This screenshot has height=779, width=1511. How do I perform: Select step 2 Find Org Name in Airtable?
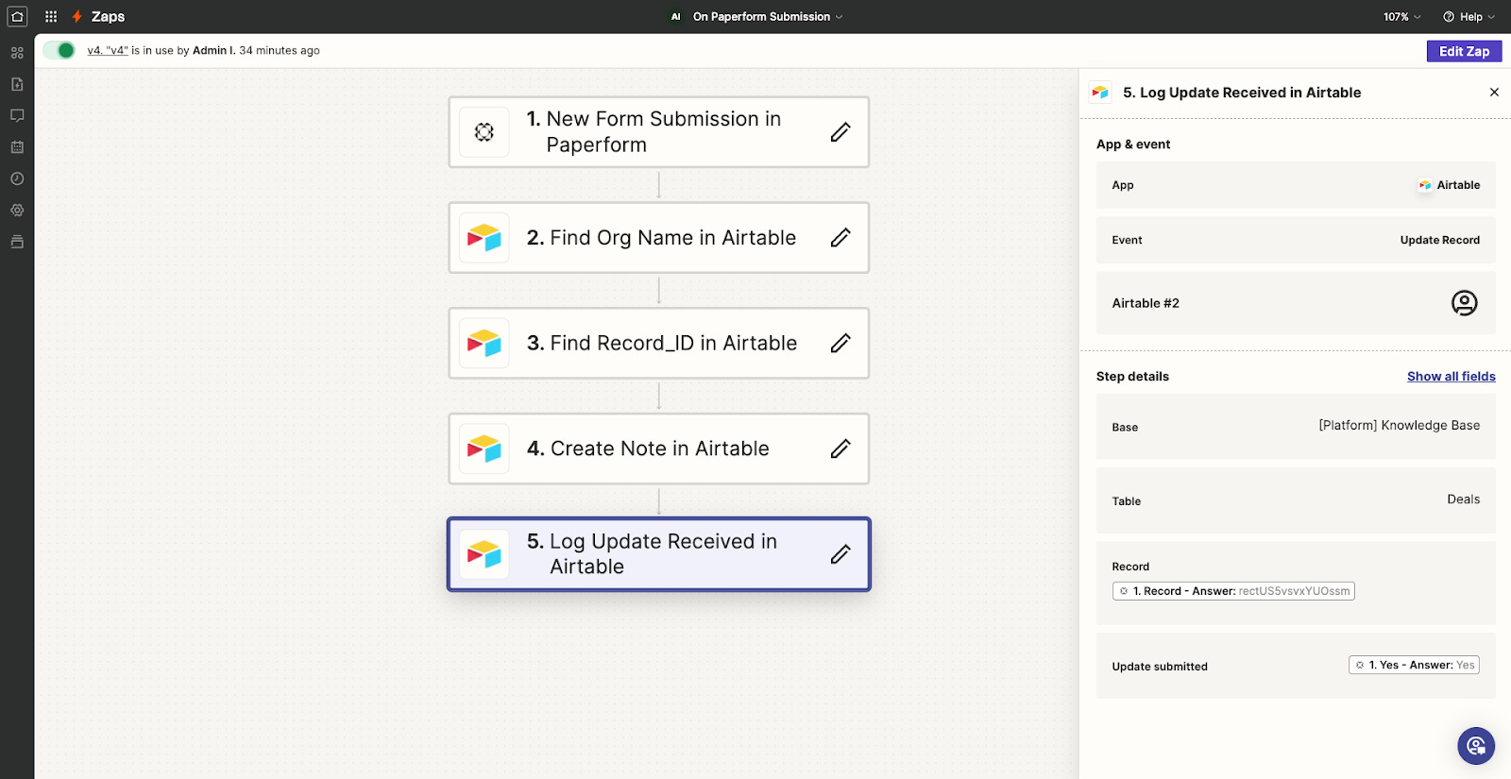pos(658,238)
